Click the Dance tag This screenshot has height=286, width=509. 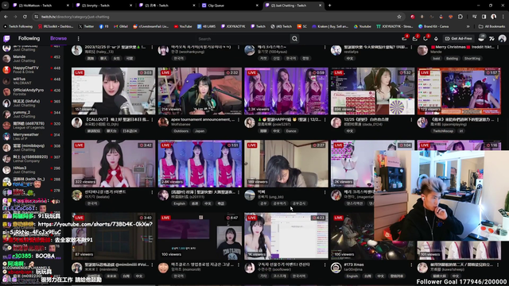291,131
